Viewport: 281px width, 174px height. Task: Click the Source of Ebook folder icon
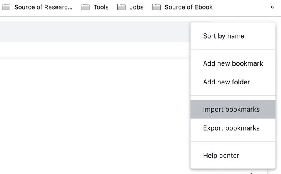click(157, 7)
